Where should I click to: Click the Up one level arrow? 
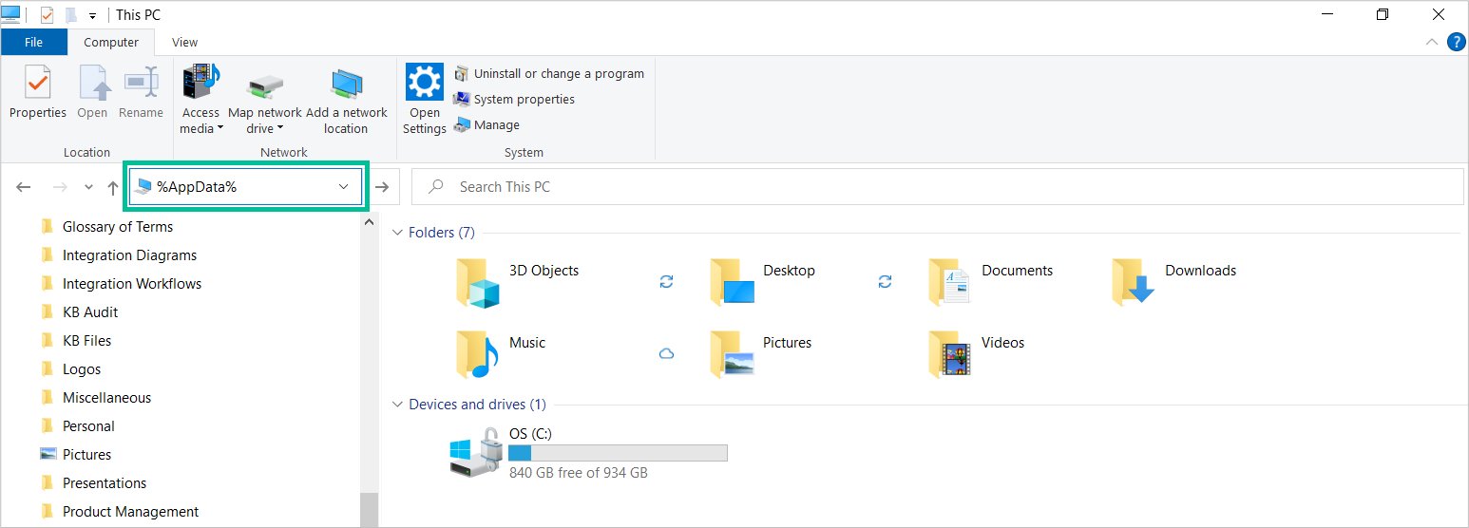[x=112, y=188]
